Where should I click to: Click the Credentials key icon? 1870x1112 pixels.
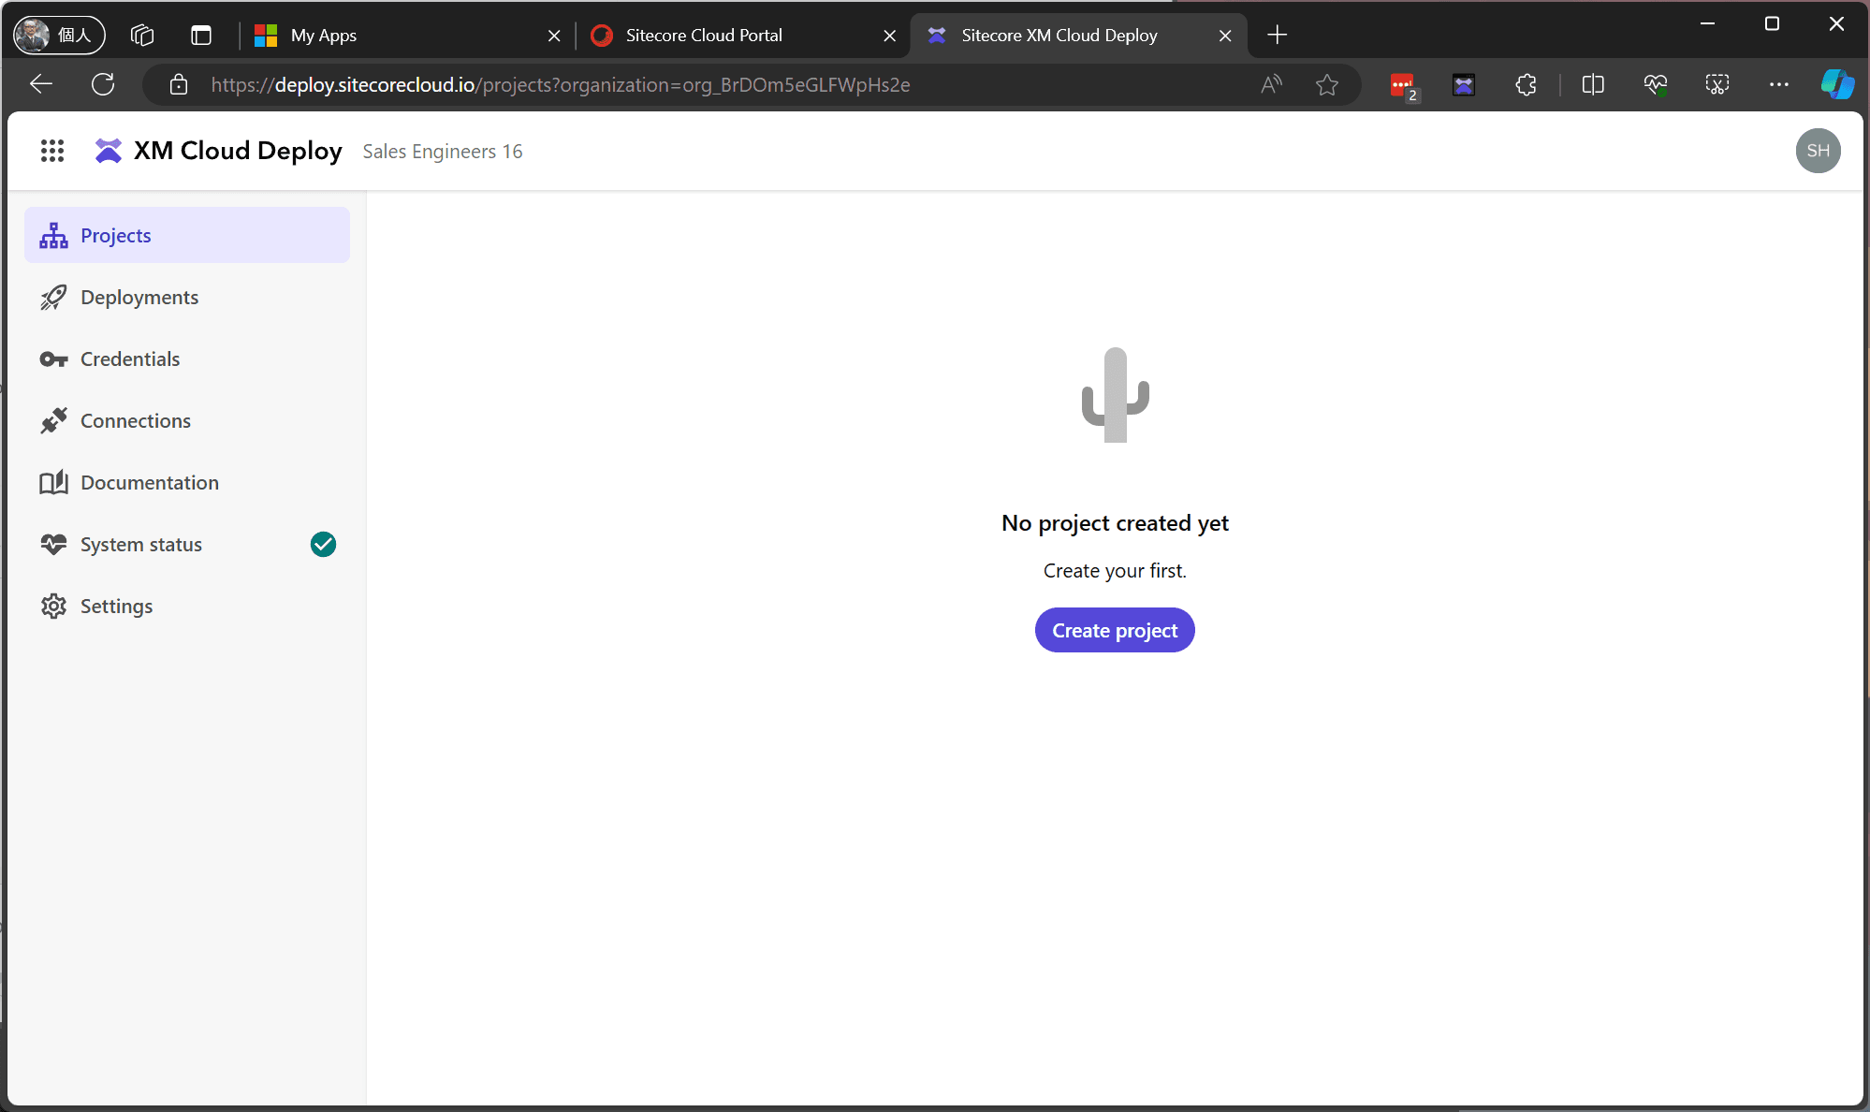coord(53,359)
